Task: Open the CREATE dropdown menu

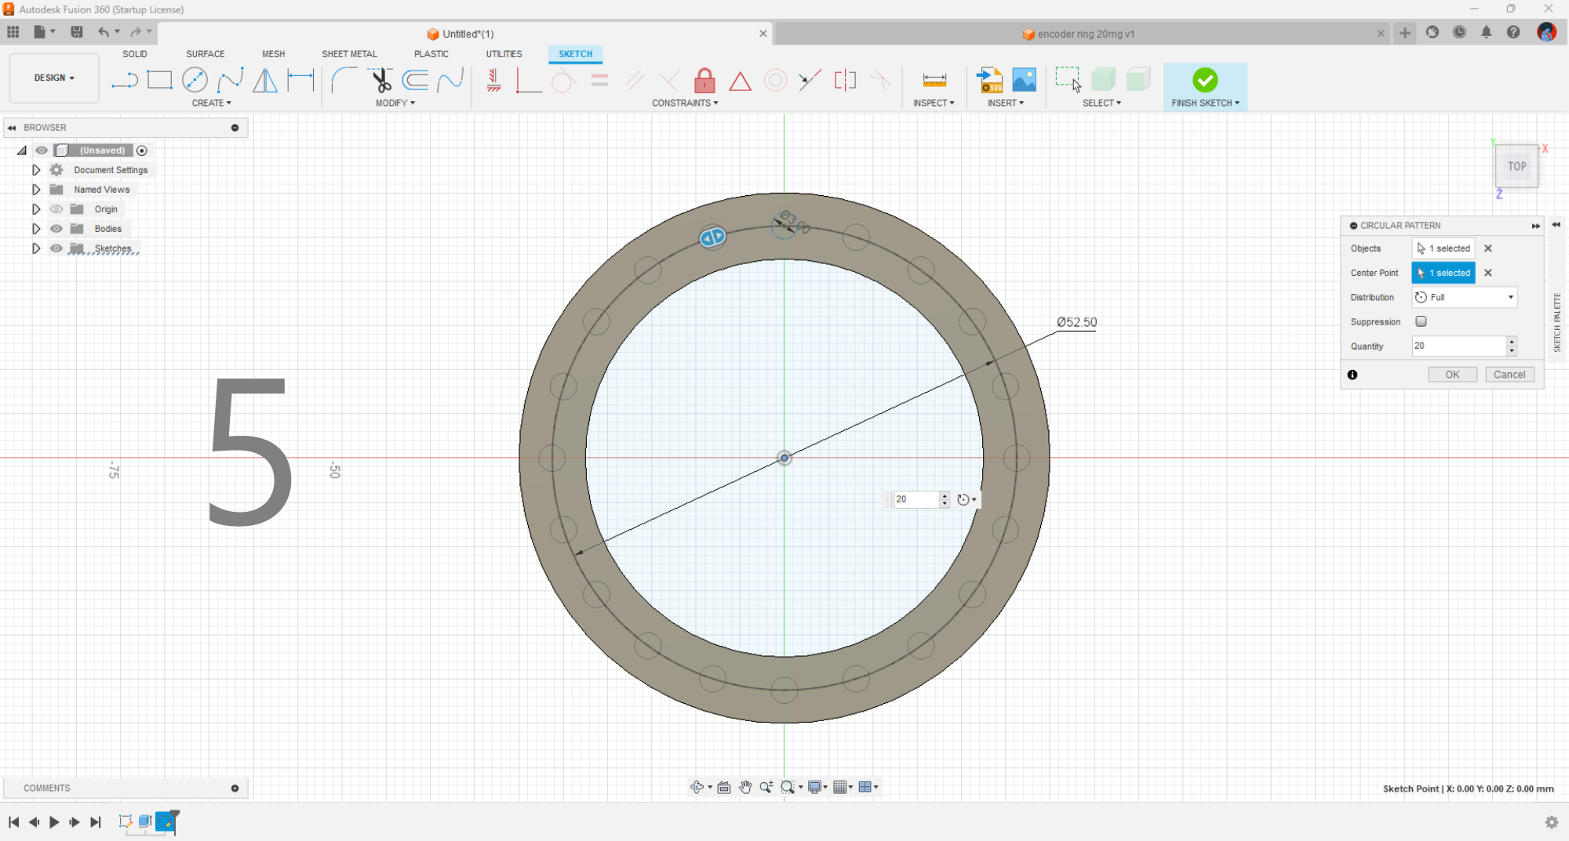Action: [x=211, y=103]
